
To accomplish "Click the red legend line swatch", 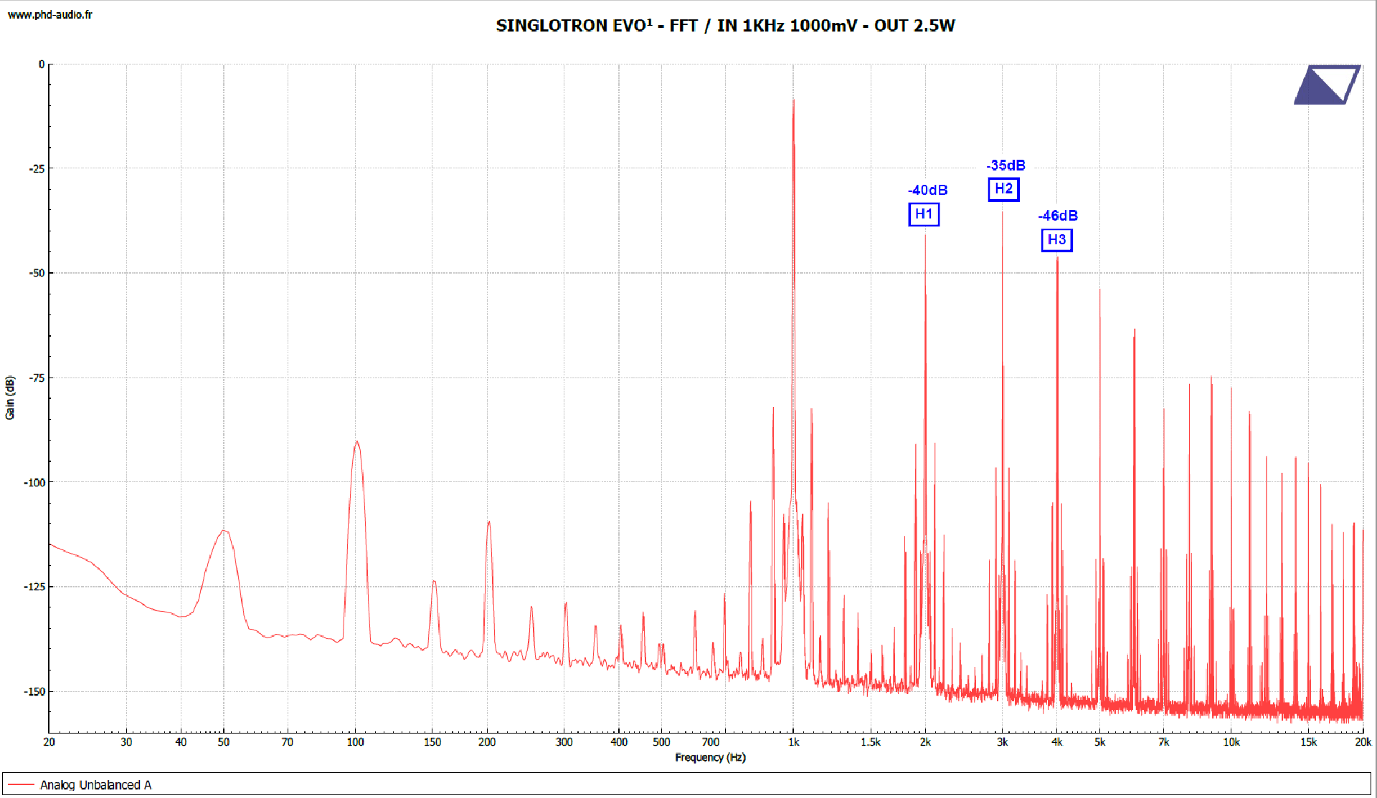I will pos(21,785).
